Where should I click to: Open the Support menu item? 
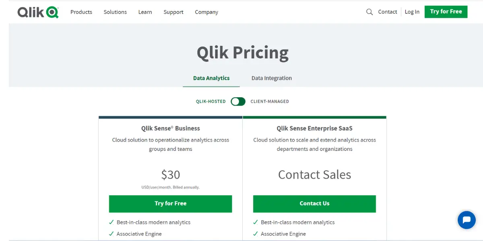click(x=173, y=12)
